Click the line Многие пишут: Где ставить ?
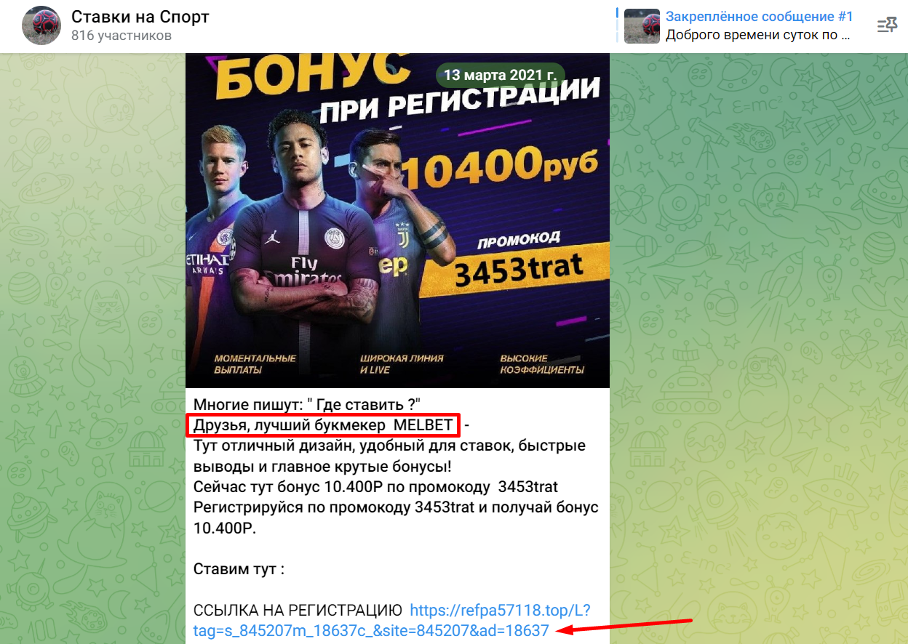The image size is (908, 644). 307,405
